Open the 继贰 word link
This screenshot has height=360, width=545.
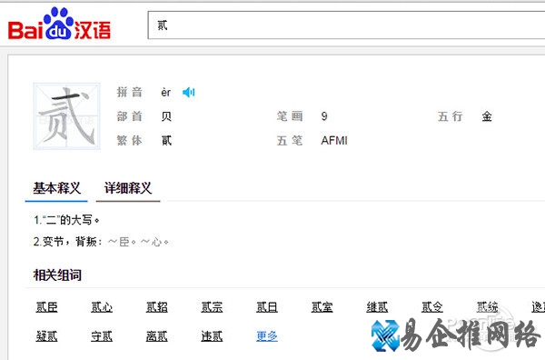377,307
